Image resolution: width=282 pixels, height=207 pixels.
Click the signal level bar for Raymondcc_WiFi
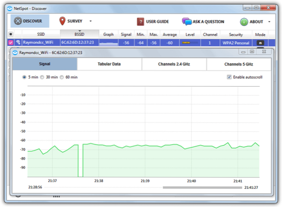pyautogui.click(x=189, y=42)
